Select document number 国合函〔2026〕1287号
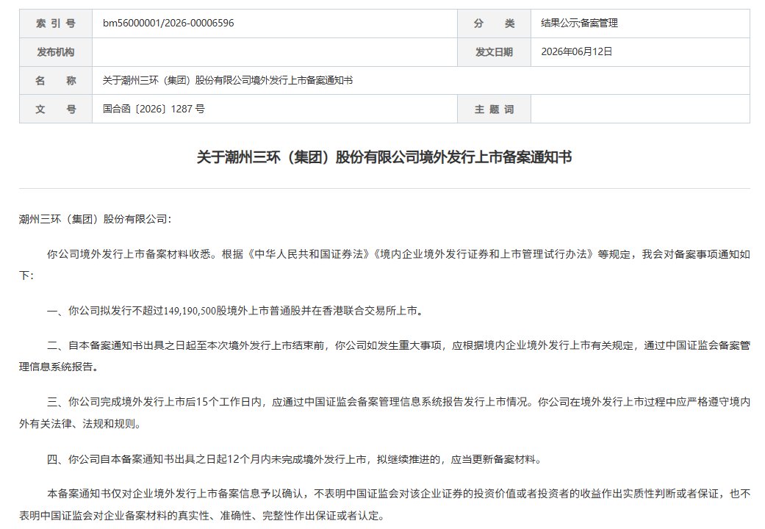 click(x=154, y=109)
